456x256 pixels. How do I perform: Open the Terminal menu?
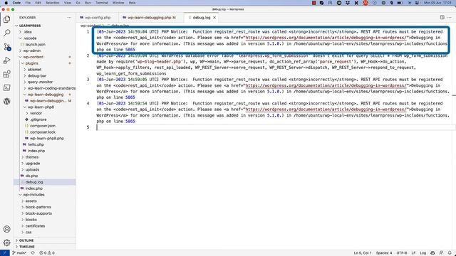point(101,3)
